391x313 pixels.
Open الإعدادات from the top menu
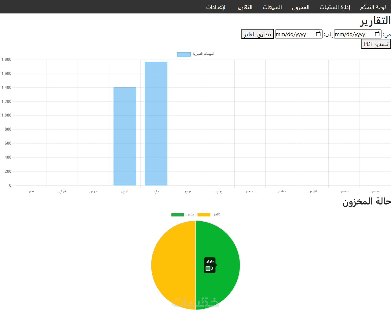pos(216,7)
